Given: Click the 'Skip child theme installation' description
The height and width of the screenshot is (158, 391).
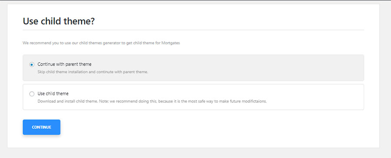Looking at the screenshot, I should tap(93, 72).
